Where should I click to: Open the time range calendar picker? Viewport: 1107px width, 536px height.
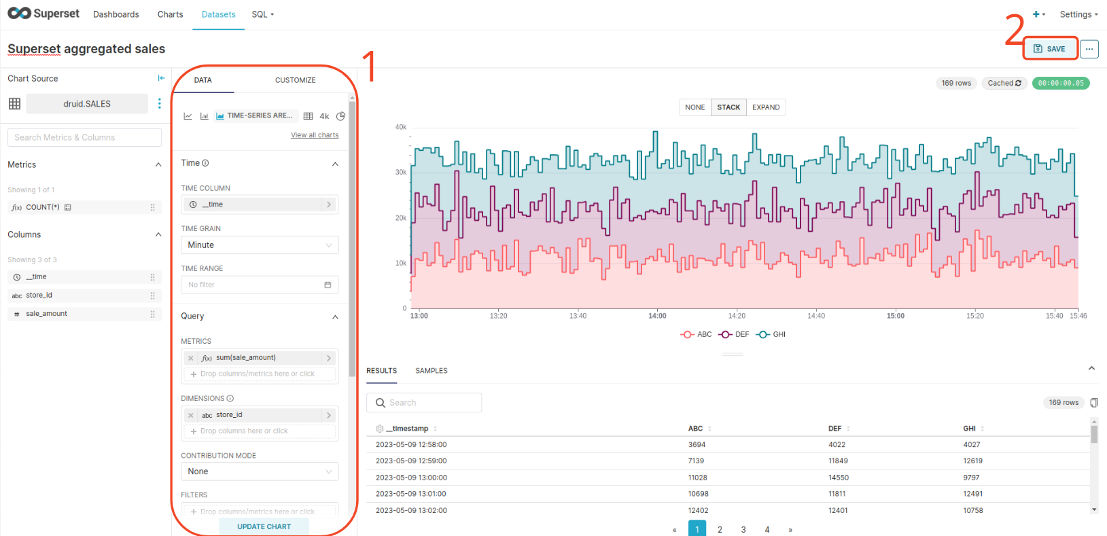pyautogui.click(x=328, y=285)
